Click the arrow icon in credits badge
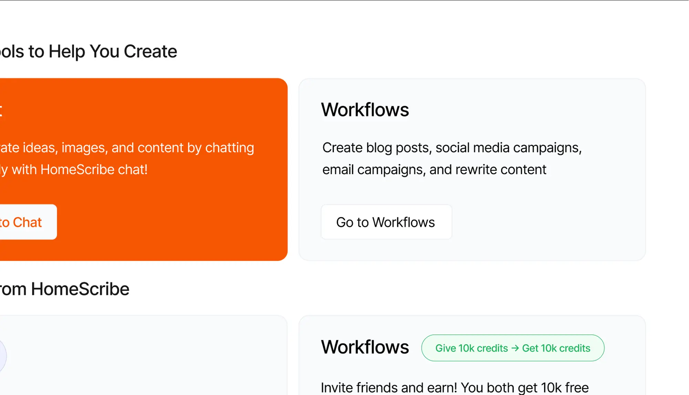689x395 pixels. 515,348
